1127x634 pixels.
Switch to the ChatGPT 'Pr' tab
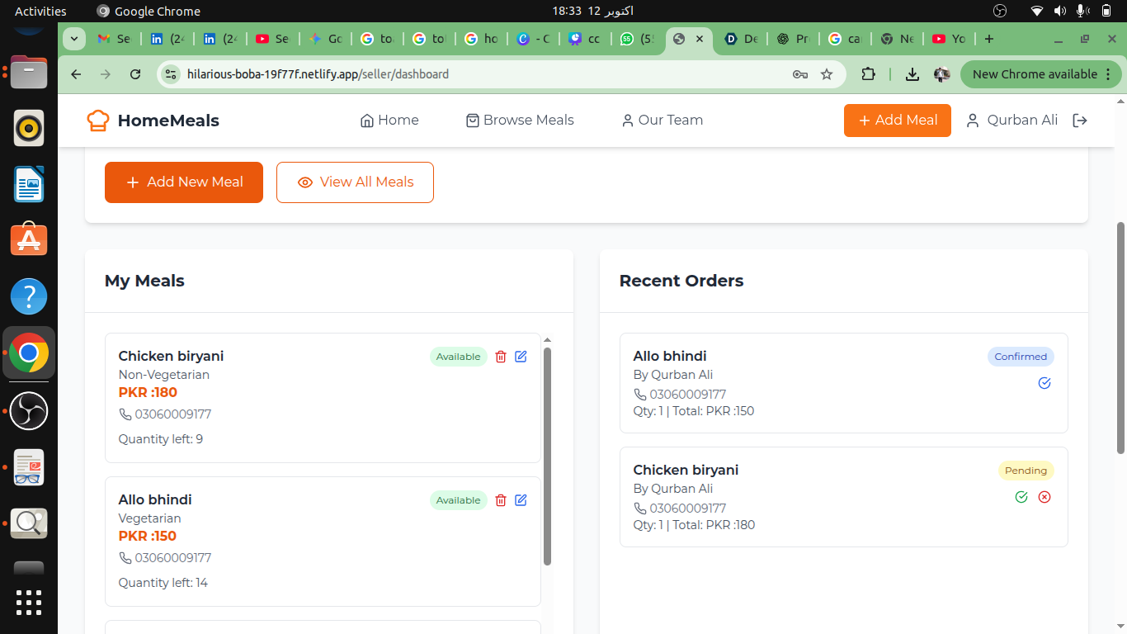click(792, 39)
